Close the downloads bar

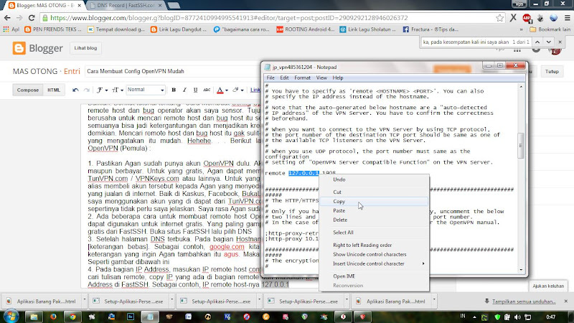pos(566,301)
